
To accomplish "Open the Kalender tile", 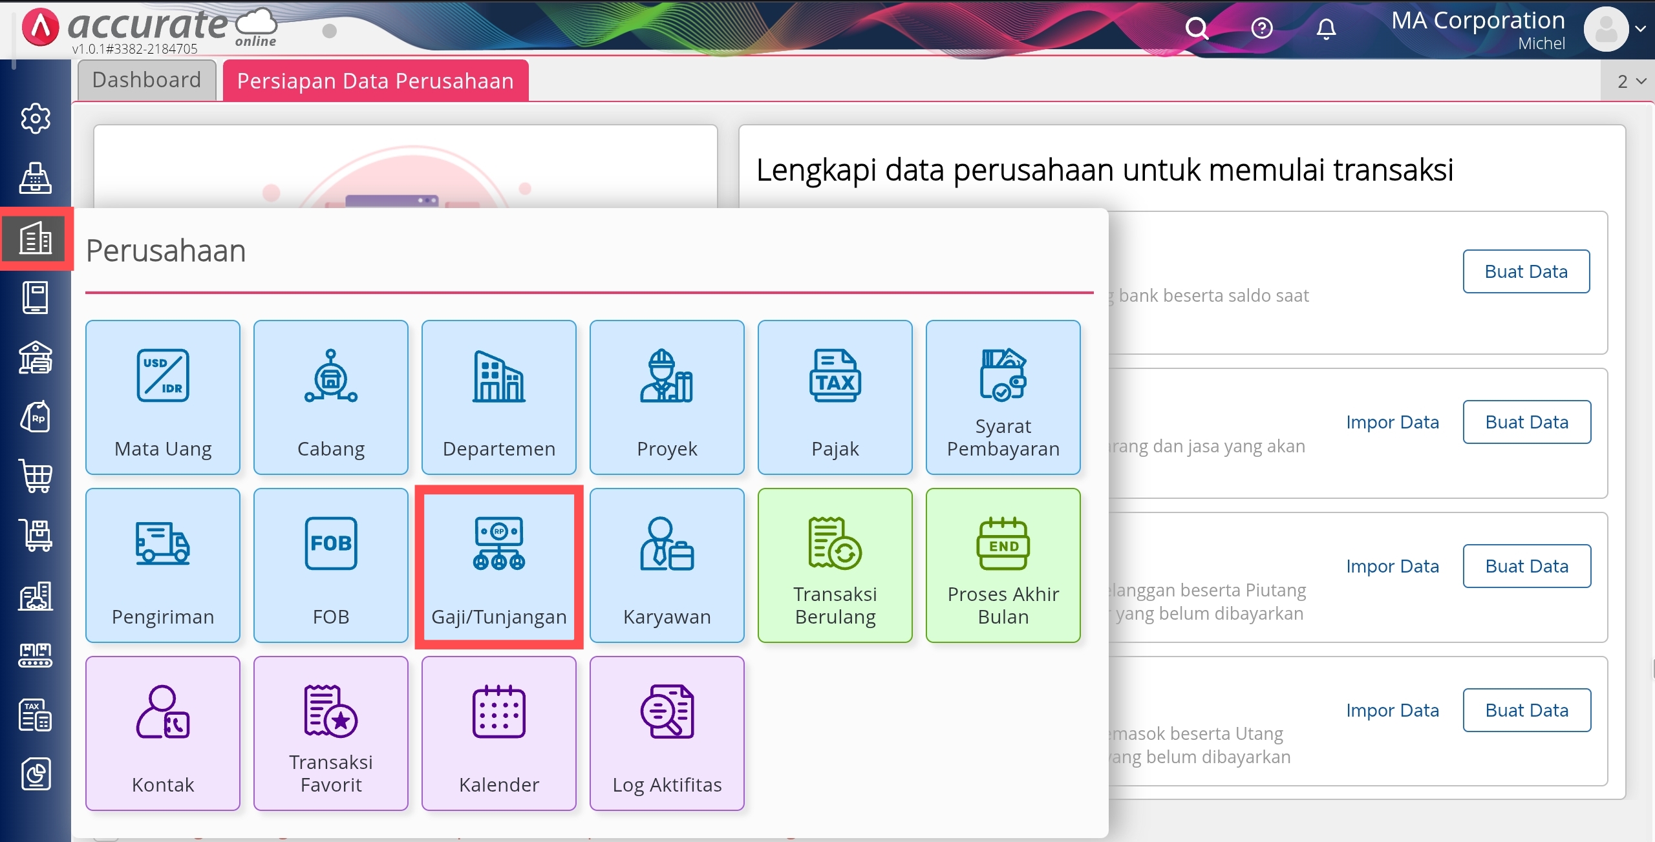I will click(498, 733).
